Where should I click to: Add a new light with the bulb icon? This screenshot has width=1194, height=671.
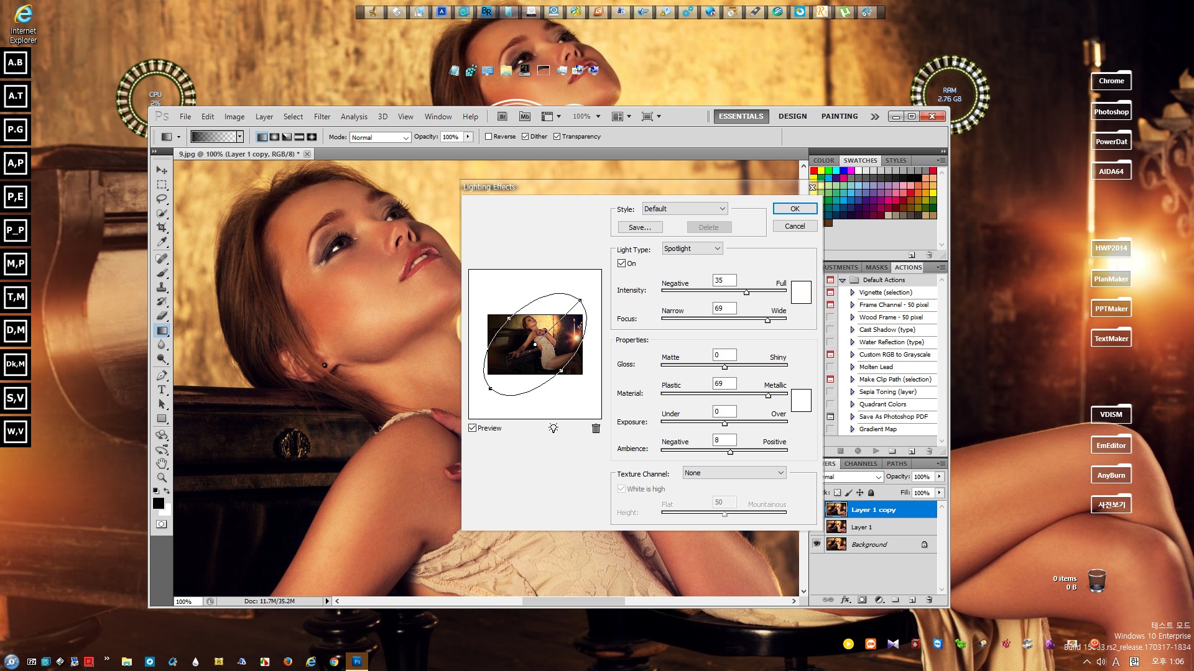553,428
